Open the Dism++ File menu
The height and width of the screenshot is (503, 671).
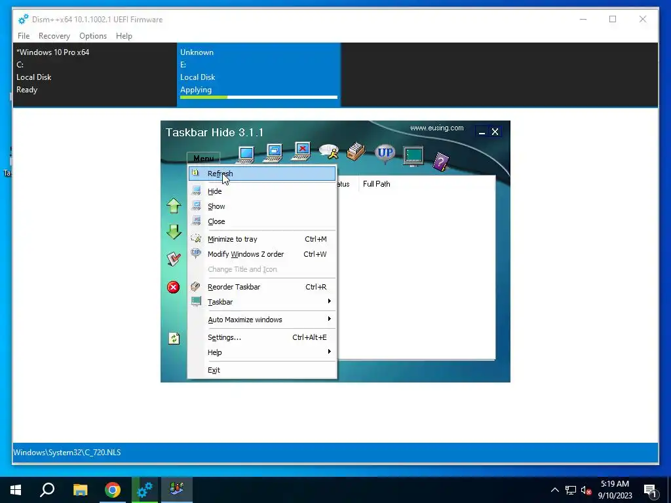coord(24,36)
